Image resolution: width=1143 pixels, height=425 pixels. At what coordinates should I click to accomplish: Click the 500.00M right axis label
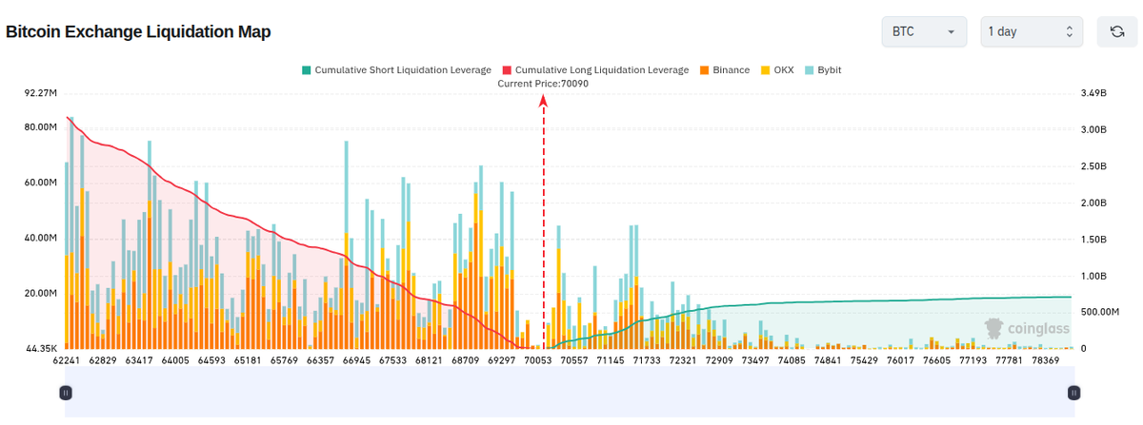(1100, 312)
